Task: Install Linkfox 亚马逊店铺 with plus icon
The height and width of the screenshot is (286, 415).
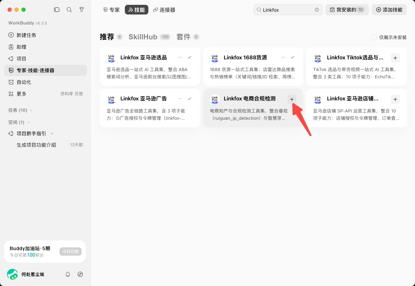Action: pyautogui.click(x=395, y=99)
